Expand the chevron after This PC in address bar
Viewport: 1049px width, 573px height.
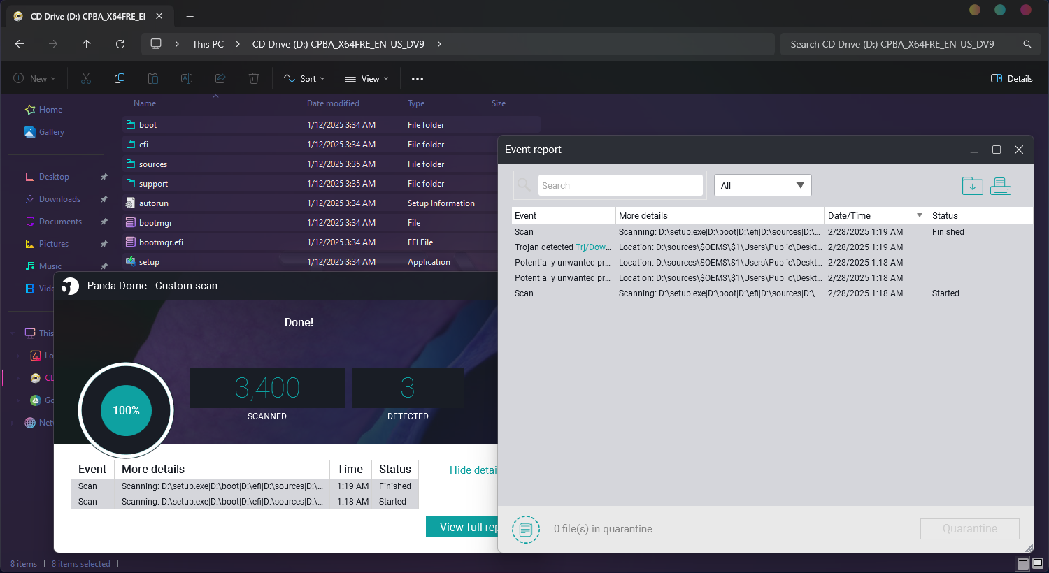(x=238, y=44)
